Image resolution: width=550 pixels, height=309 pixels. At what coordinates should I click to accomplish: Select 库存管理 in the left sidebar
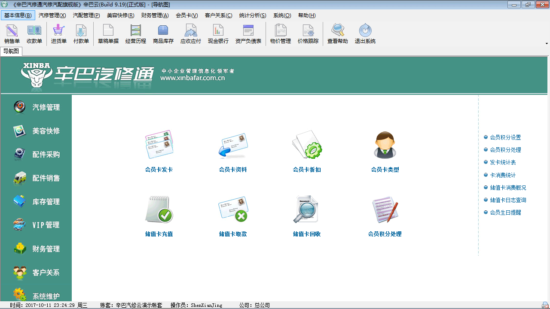click(36, 202)
